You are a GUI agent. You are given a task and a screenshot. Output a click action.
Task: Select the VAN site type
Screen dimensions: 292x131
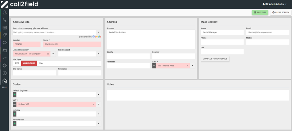pos(41,63)
